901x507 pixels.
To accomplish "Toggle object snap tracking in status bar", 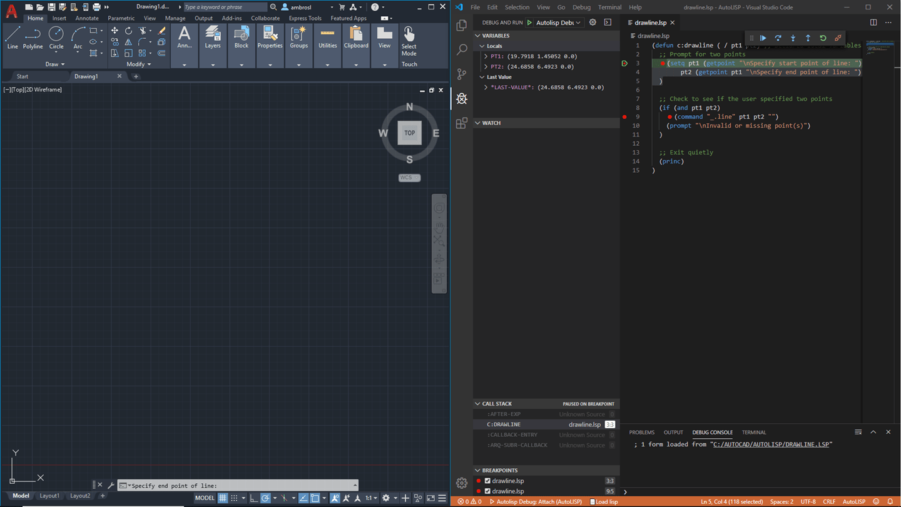I will (303, 498).
